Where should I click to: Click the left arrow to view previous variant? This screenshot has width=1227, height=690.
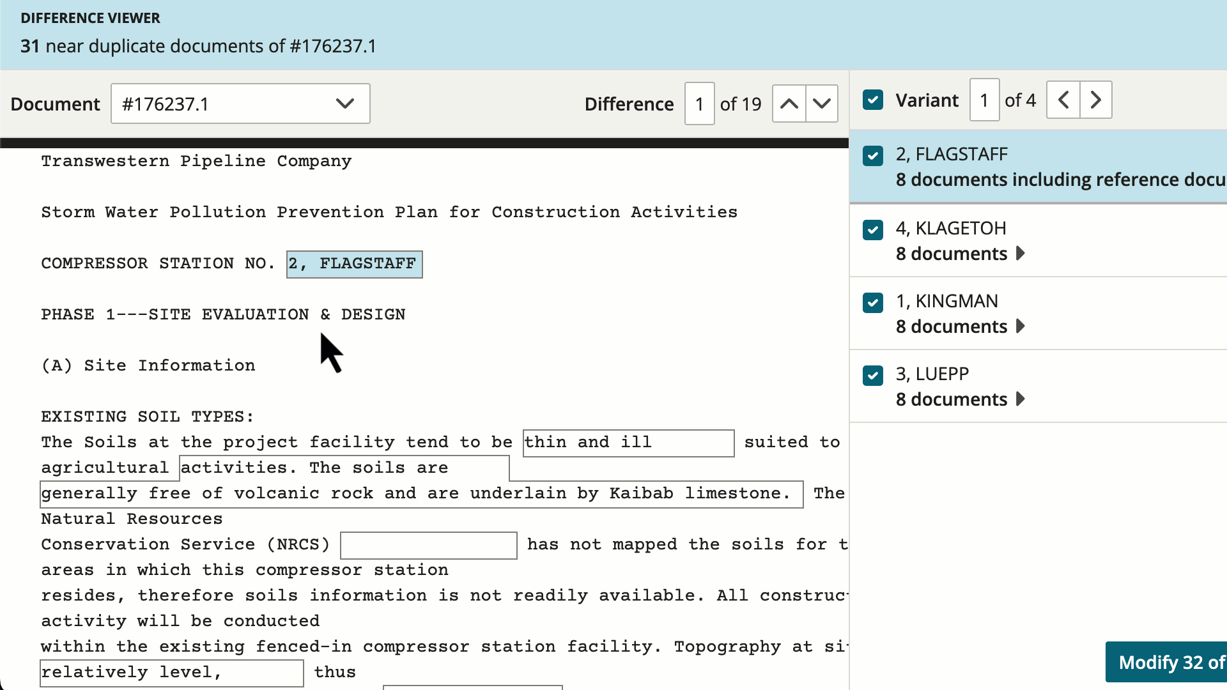(1063, 100)
